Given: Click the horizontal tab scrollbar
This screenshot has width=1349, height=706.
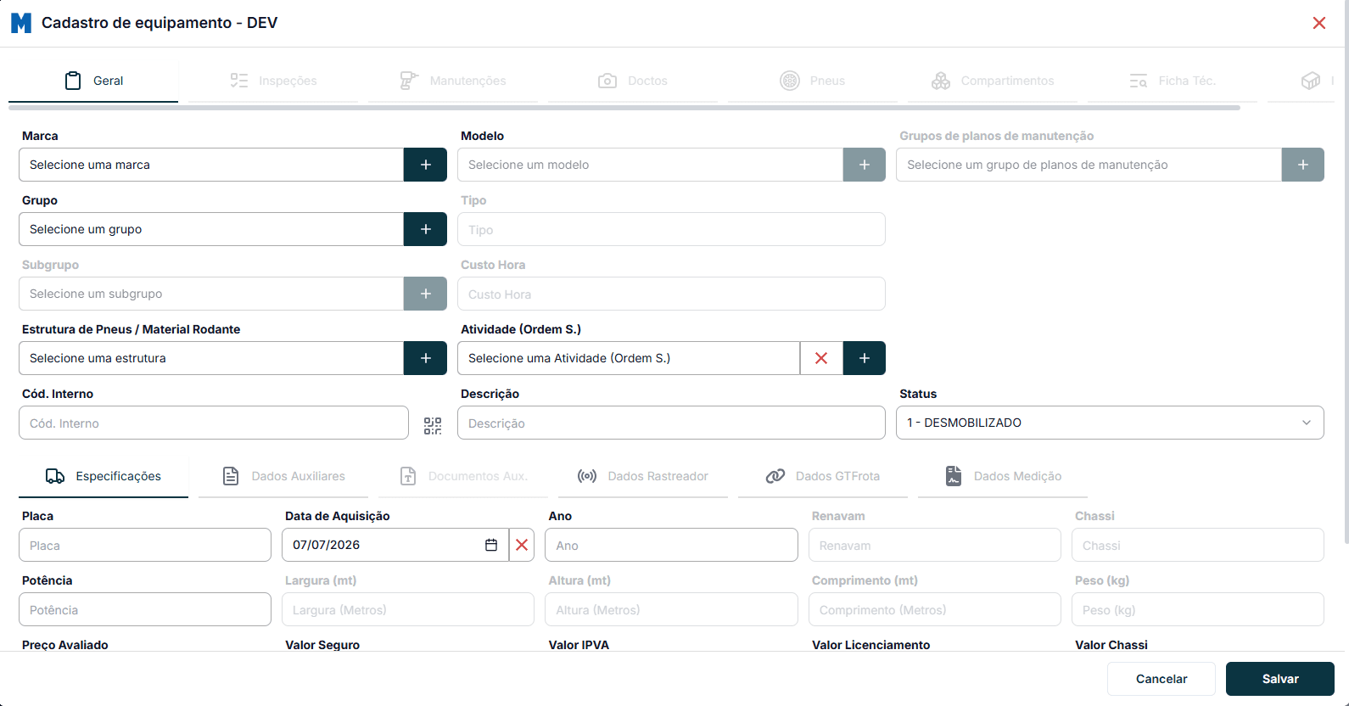Looking at the screenshot, I should 624,108.
